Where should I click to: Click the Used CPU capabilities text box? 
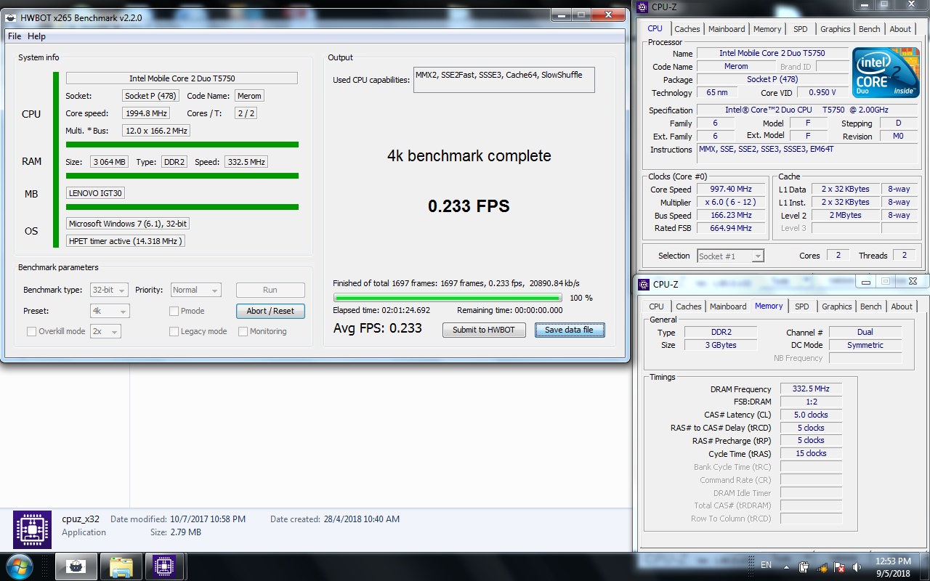504,80
